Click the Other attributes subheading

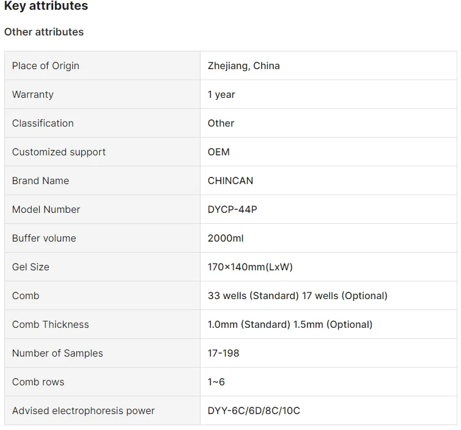44,32
